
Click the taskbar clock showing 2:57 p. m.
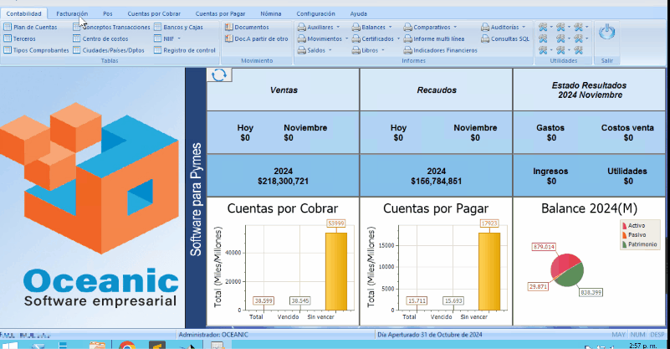pyautogui.click(x=643, y=345)
